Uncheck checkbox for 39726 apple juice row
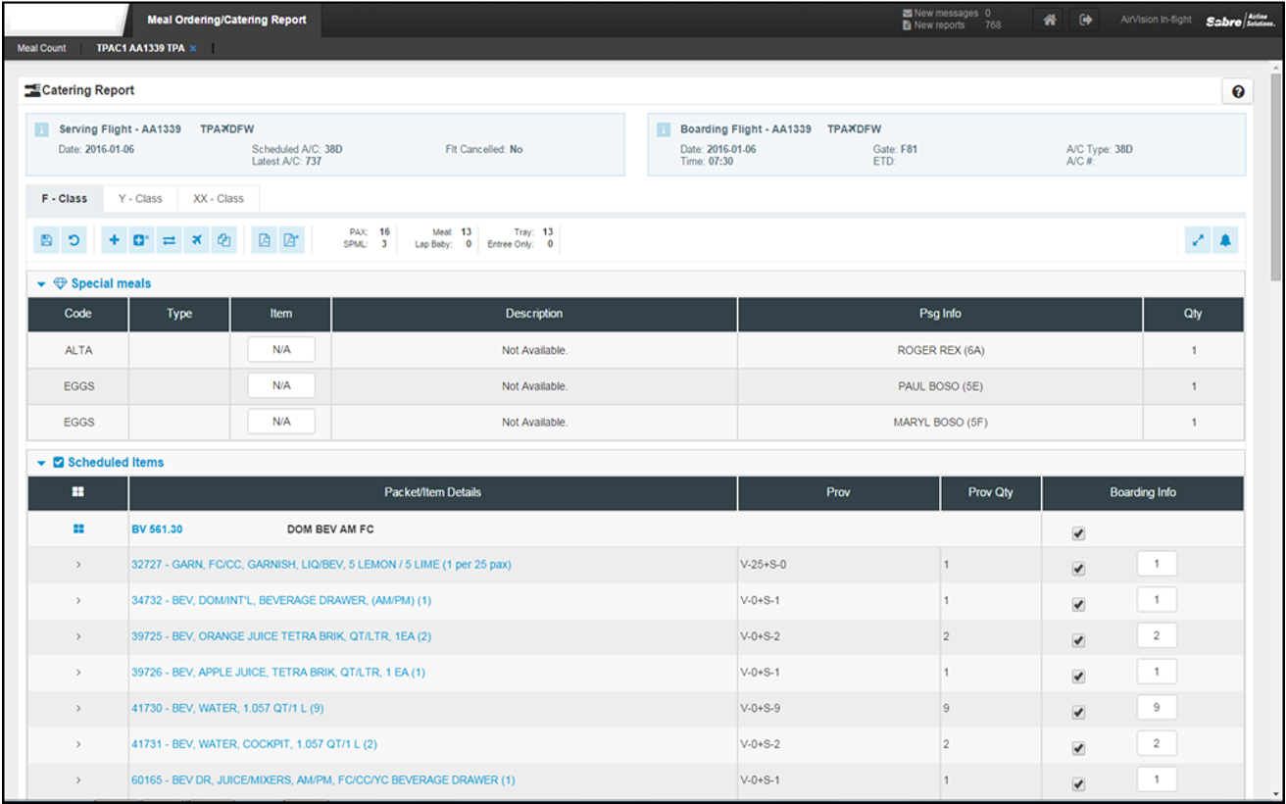 [1079, 677]
